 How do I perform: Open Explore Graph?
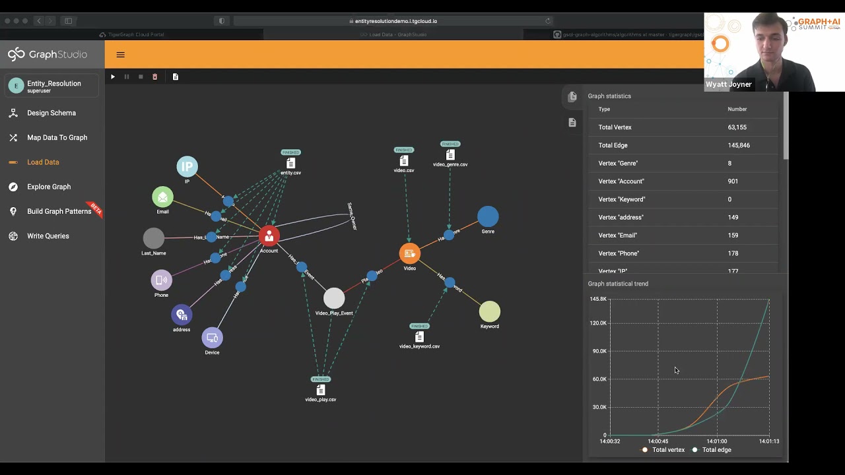click(49, 187)
